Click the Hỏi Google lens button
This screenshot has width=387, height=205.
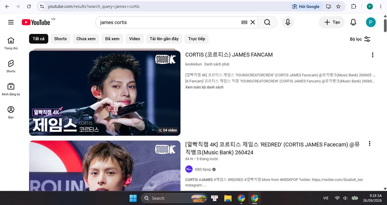tap(306, 6)
